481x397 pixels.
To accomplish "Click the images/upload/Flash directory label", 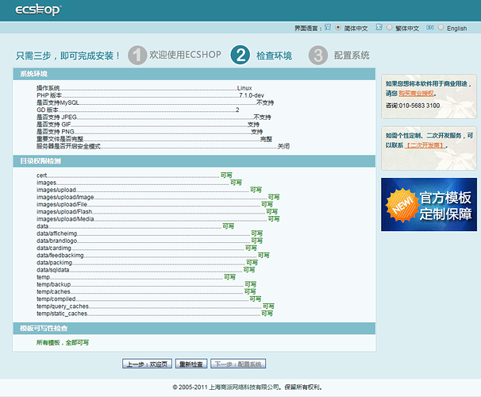I will point(64,212).
